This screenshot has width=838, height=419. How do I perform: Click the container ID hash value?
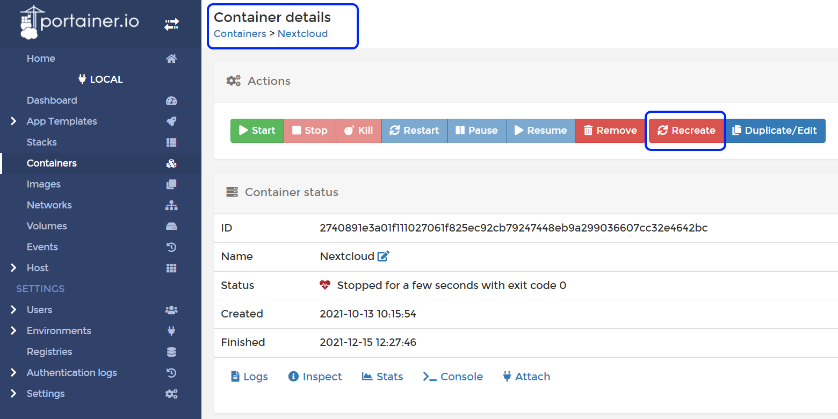pyautogui.click(x=514, y=228)
